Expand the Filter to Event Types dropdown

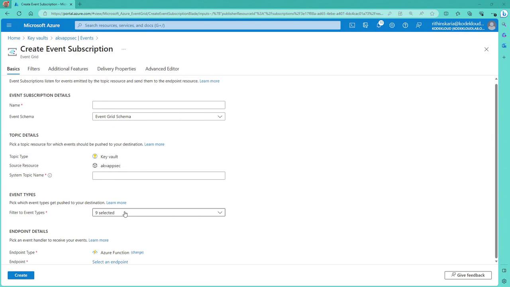point(159,212)
